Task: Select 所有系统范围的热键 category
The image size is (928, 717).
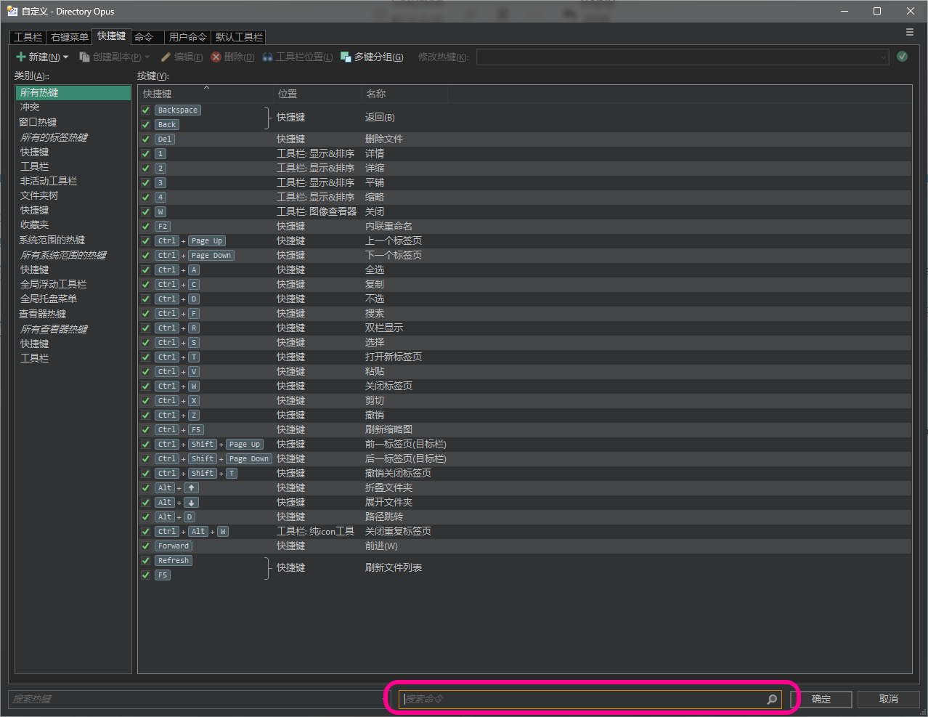Action: [63, 255]
